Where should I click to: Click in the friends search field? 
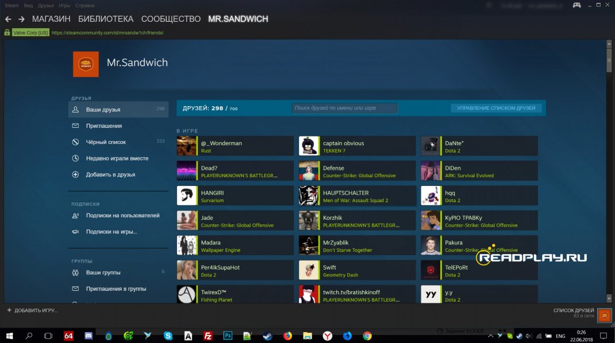pyautogui.click(x=345, y=108)
